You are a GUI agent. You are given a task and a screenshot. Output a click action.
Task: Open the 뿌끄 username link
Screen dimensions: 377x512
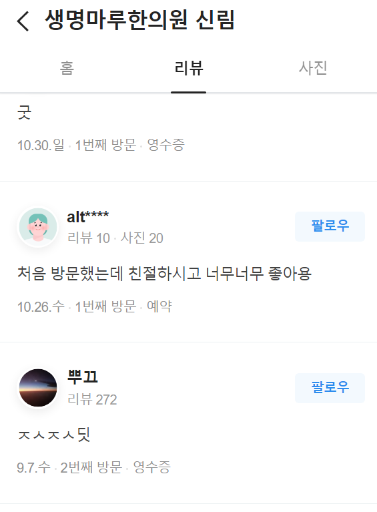82,376
